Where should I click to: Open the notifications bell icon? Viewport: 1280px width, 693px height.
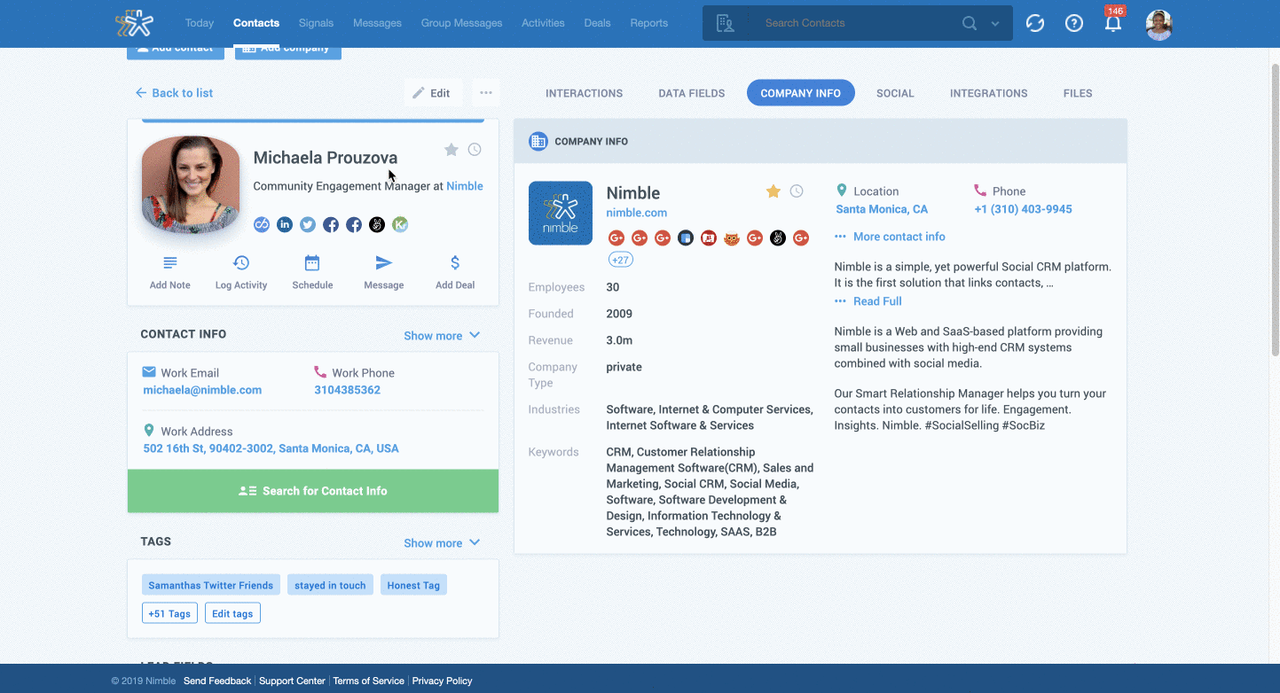pos(1113,24)
